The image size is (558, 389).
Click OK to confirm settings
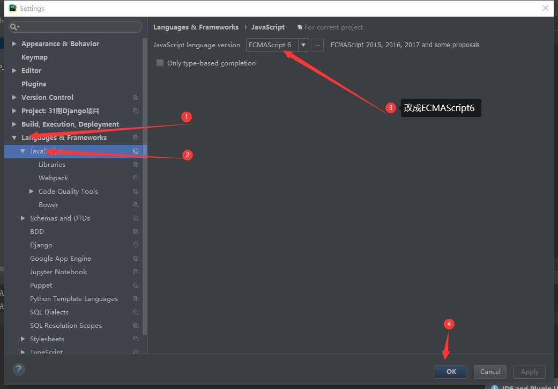(451, 371)
